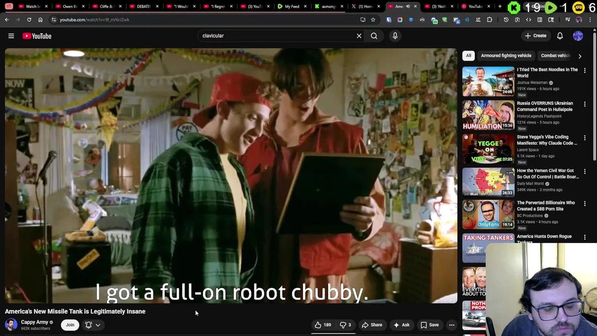This screenshot has width=597, height=336.
Task: Open the options menu for the Yemen Civil War video
Action: click(x=585, y=171)
